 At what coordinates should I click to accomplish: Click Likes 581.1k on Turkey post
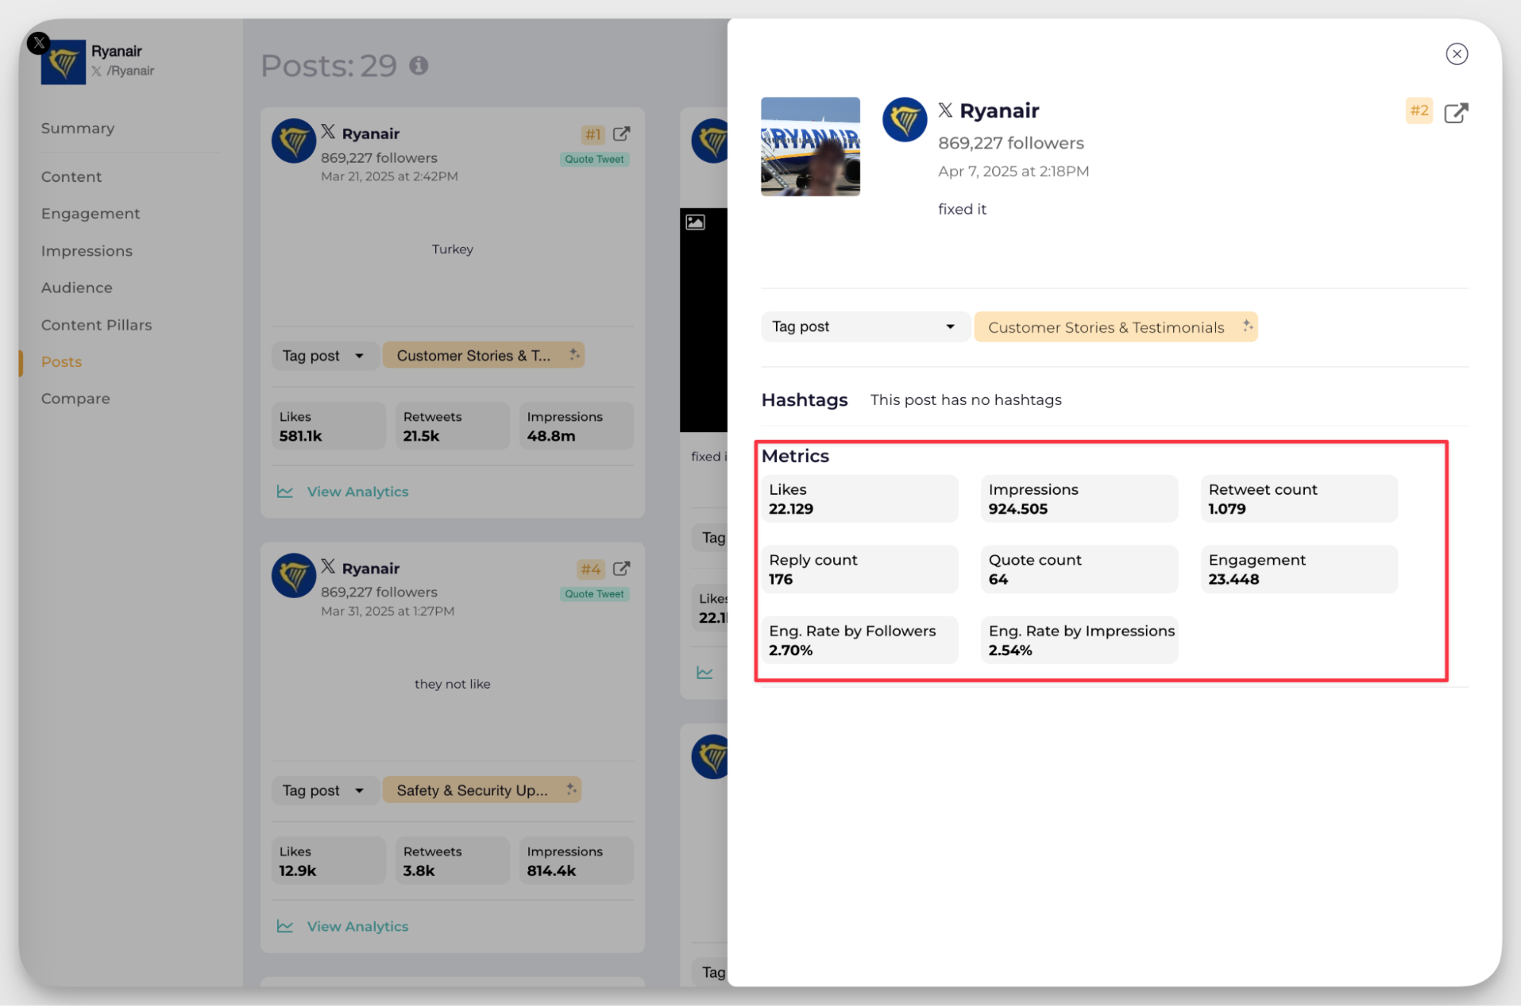click(329, 426)
